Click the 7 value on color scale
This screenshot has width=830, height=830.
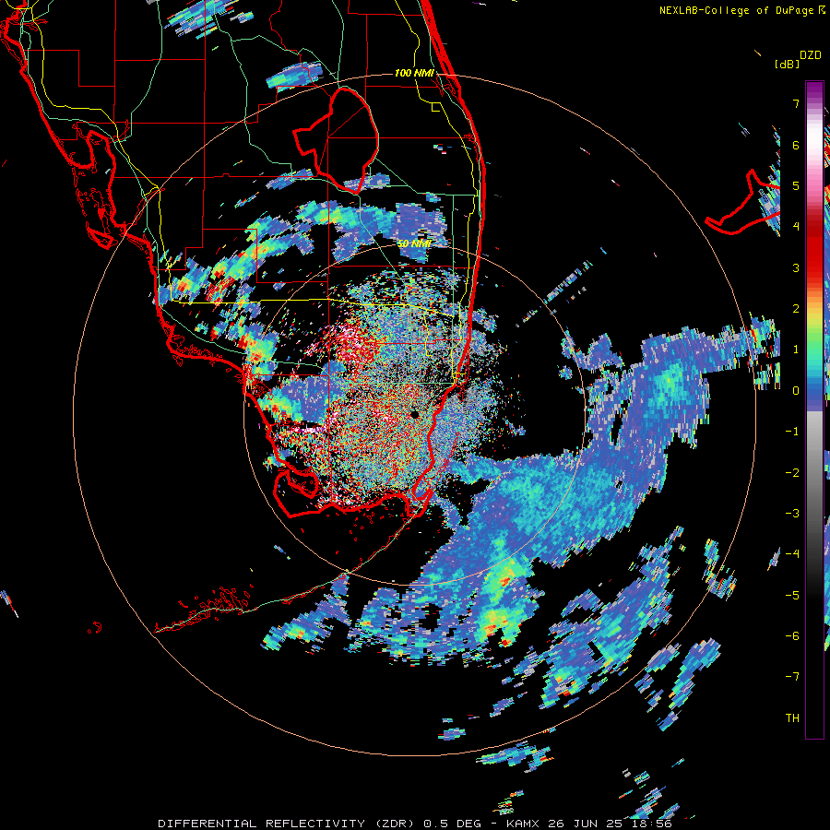[x=796, y=103]
